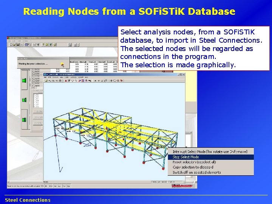
Task: Click Open folder icon in Steel Connections toolbar
Action: tap(15, 45)
